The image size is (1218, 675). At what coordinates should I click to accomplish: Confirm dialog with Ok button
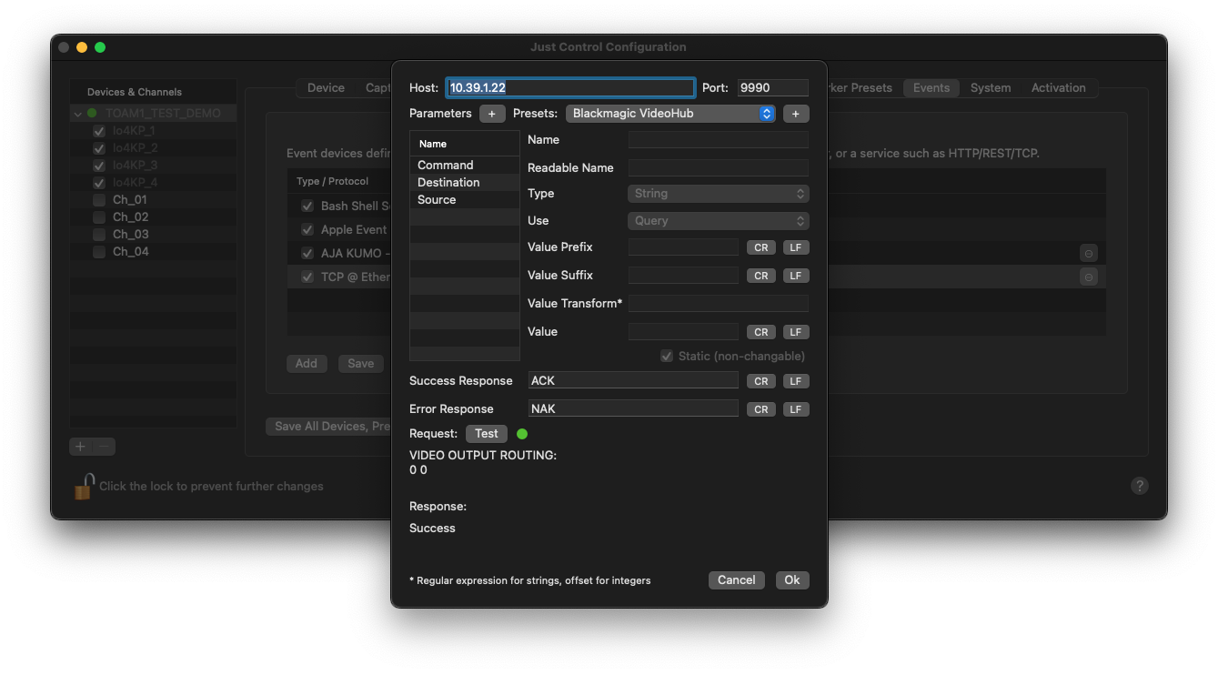(792, 580)
